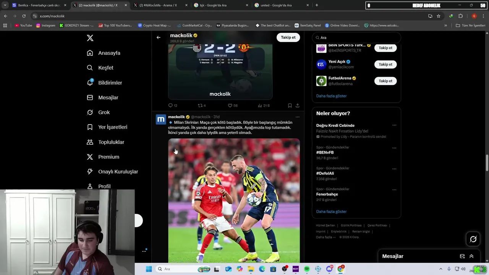Viewport: 489px width, 275px height.
Task: Click Daha fazla göster under follow suggestions
Action: pos(331,96)
